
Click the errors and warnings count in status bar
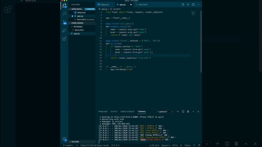115,145
